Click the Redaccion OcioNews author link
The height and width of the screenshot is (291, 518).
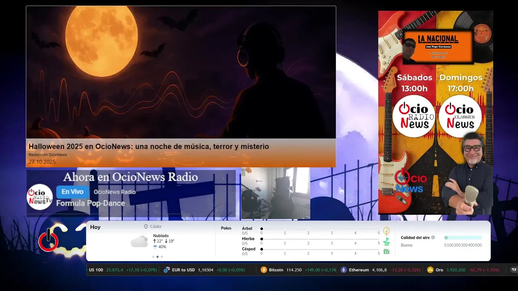point(48,155)
